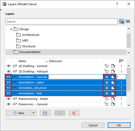Click into the layer Search field

click(62, 22)
